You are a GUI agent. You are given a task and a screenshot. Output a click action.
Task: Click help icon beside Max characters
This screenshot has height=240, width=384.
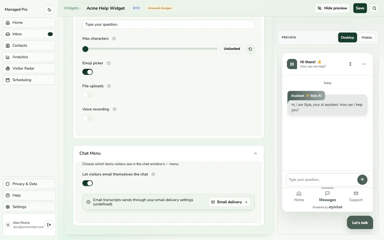tap(114, 38)
